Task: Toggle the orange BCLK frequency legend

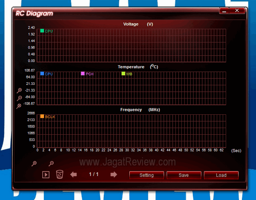Action: (x=42, y=116)
